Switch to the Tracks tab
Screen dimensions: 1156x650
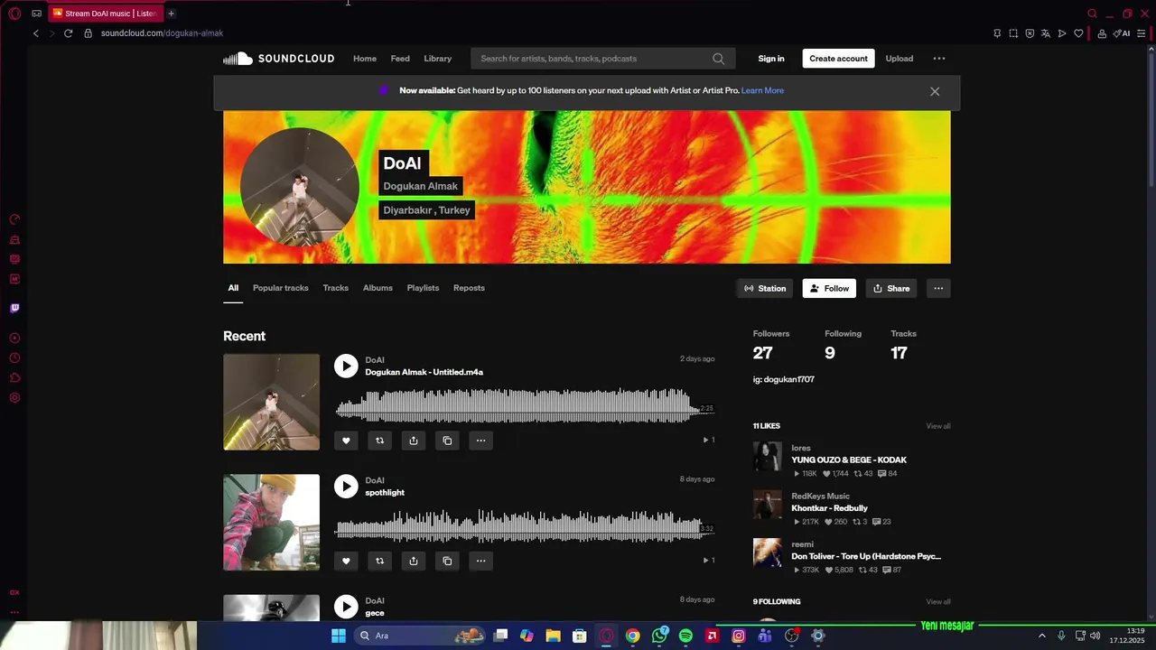[336, 288]
